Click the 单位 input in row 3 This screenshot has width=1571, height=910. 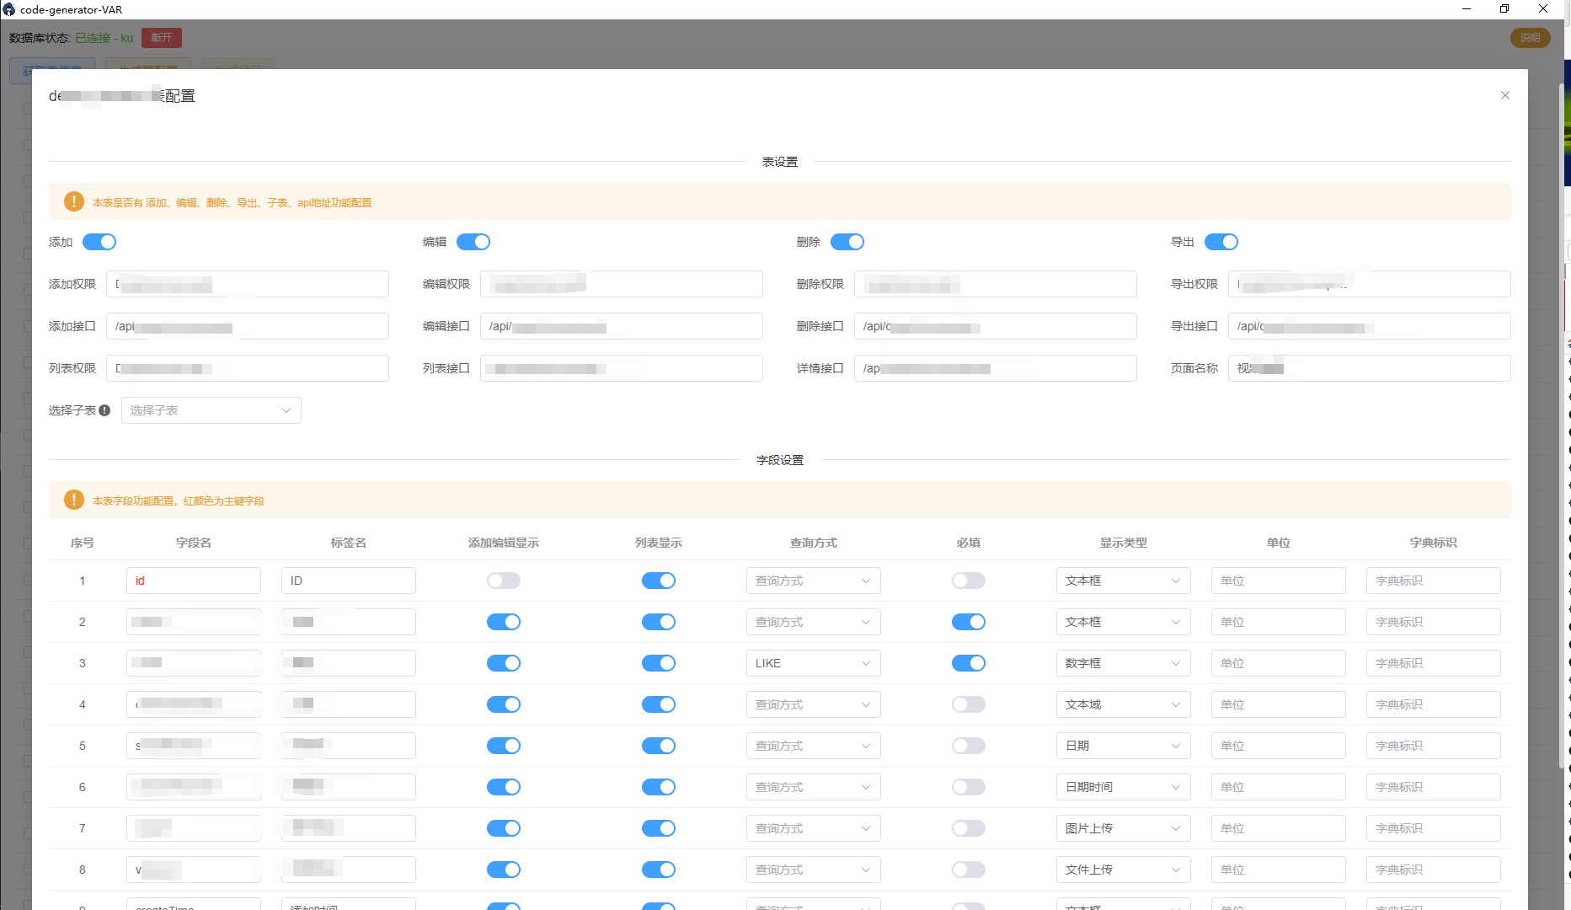pyautogui.click(x=1279, y=663)
